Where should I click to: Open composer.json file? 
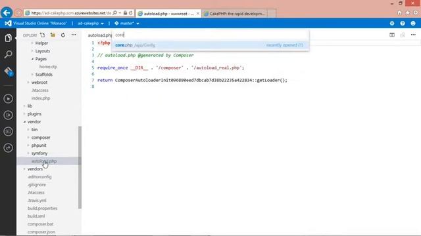coord(41,231)
